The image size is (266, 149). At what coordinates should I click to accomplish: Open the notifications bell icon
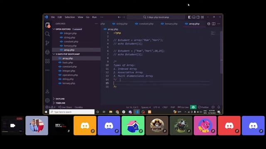pos(219,107)
